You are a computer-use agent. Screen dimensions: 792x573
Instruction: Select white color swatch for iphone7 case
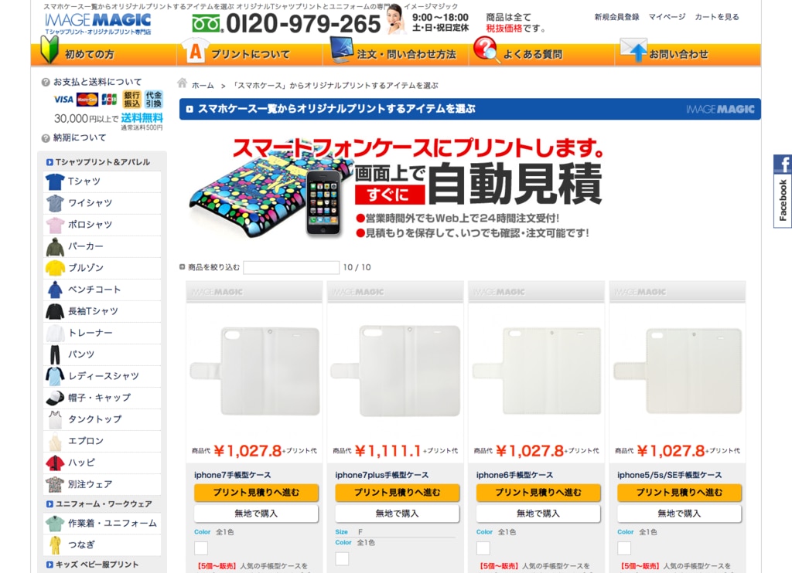point(201,548)
